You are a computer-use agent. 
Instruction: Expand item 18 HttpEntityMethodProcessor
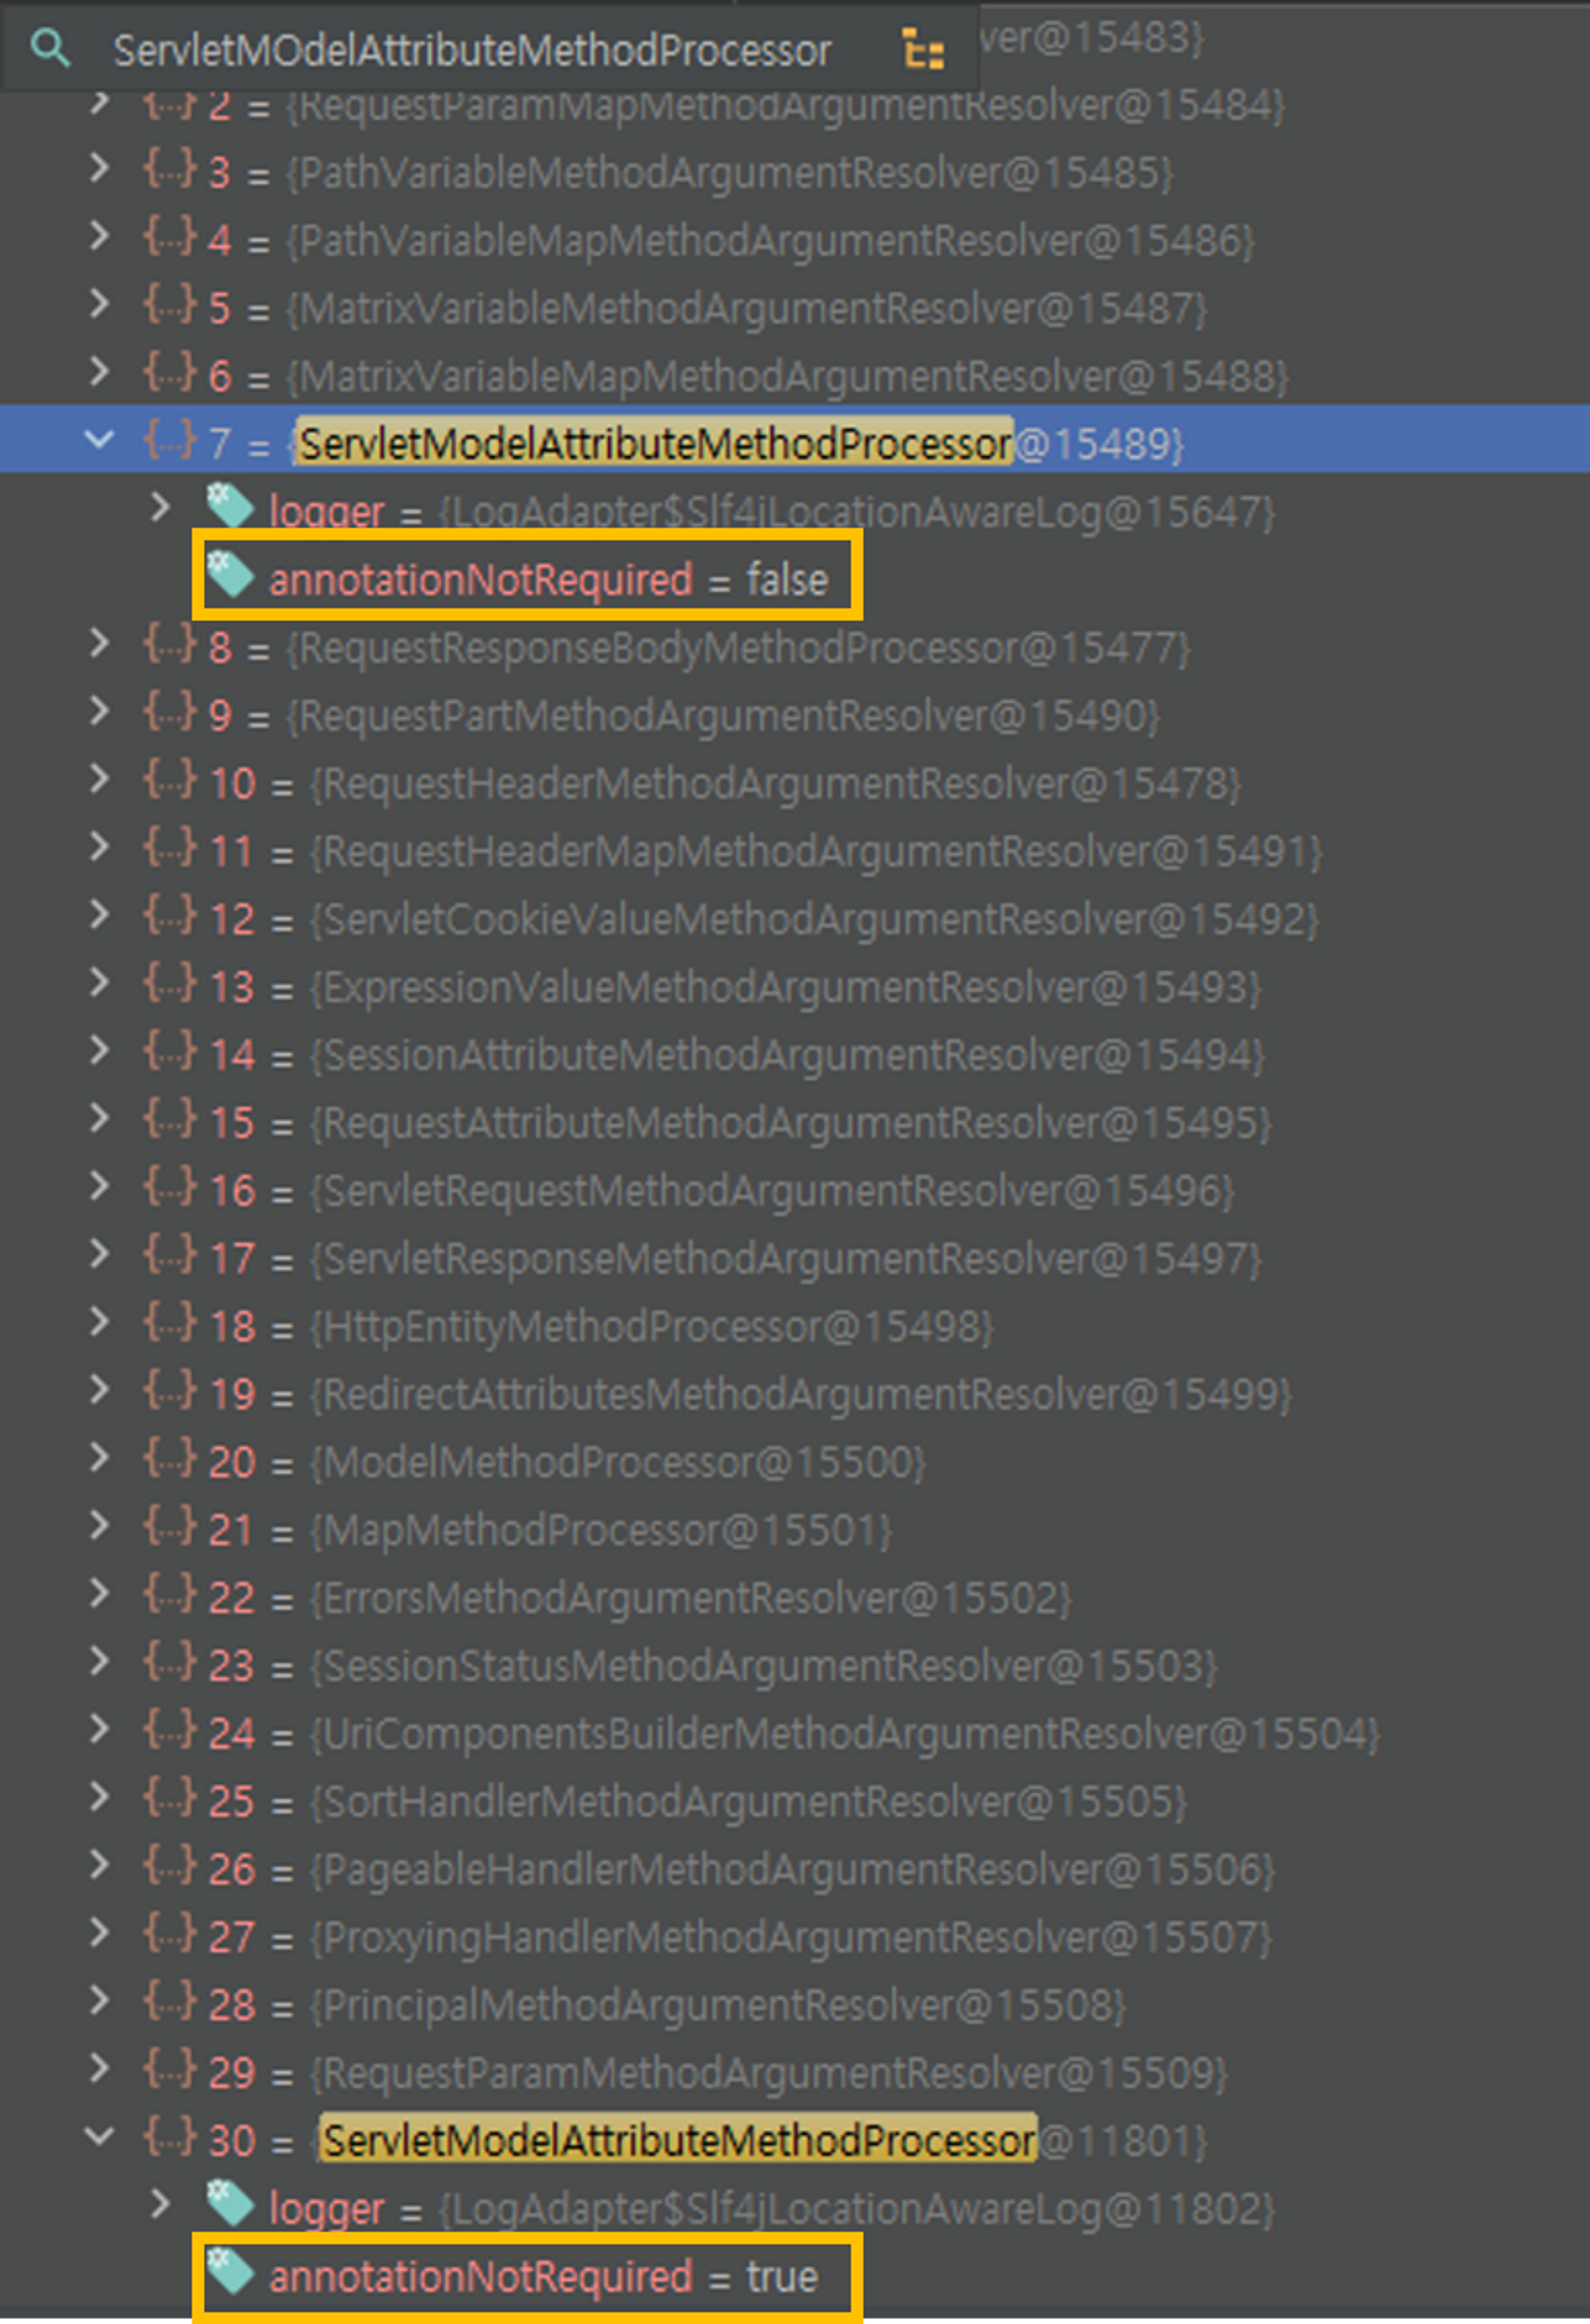(99, 1322)
